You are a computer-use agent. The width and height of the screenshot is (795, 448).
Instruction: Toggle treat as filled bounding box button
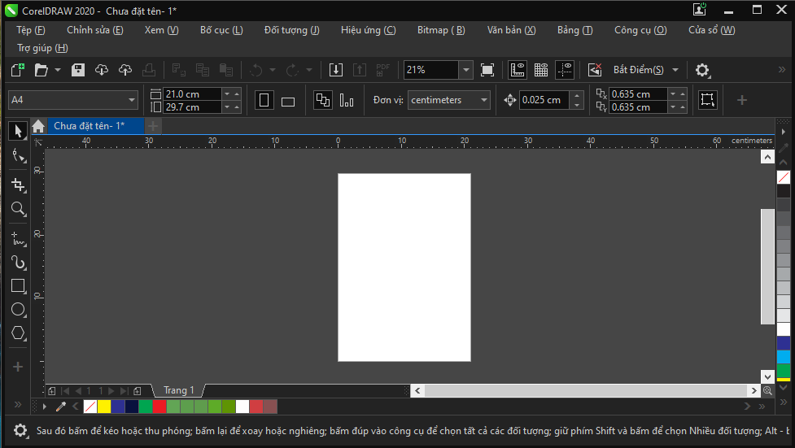tap(707, 100)
